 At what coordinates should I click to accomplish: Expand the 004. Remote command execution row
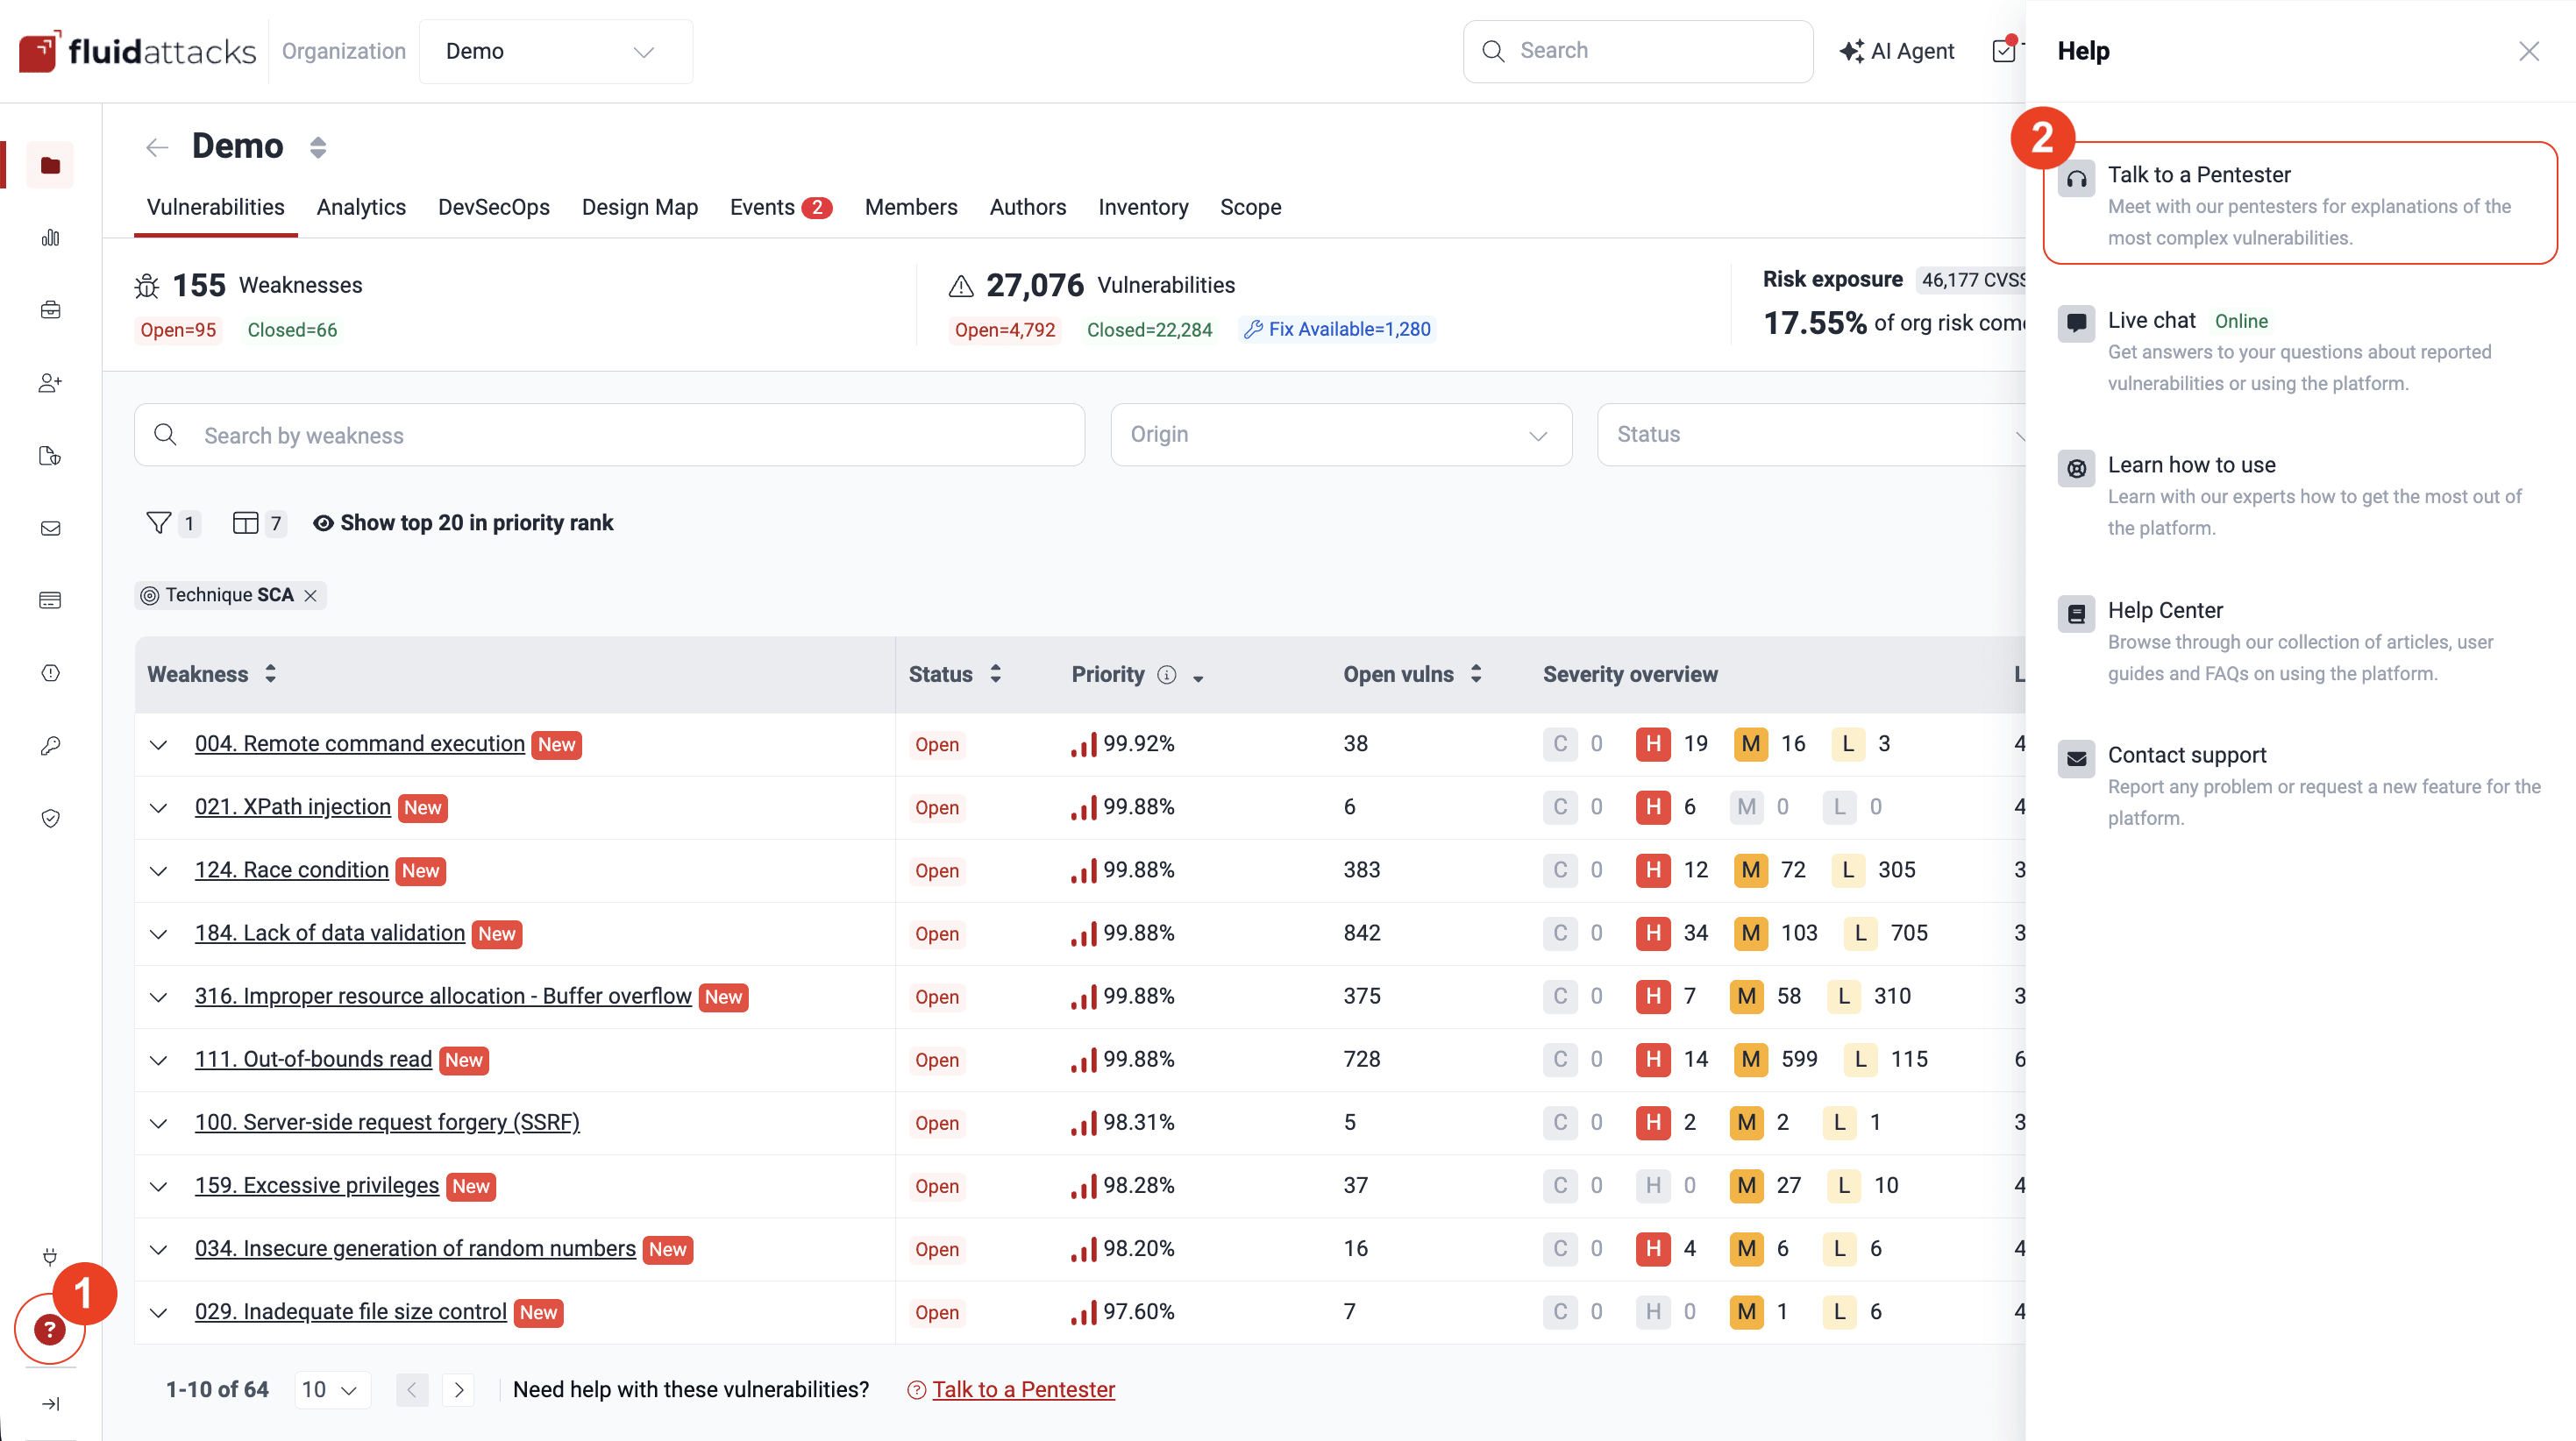click(x=158, y=744)
